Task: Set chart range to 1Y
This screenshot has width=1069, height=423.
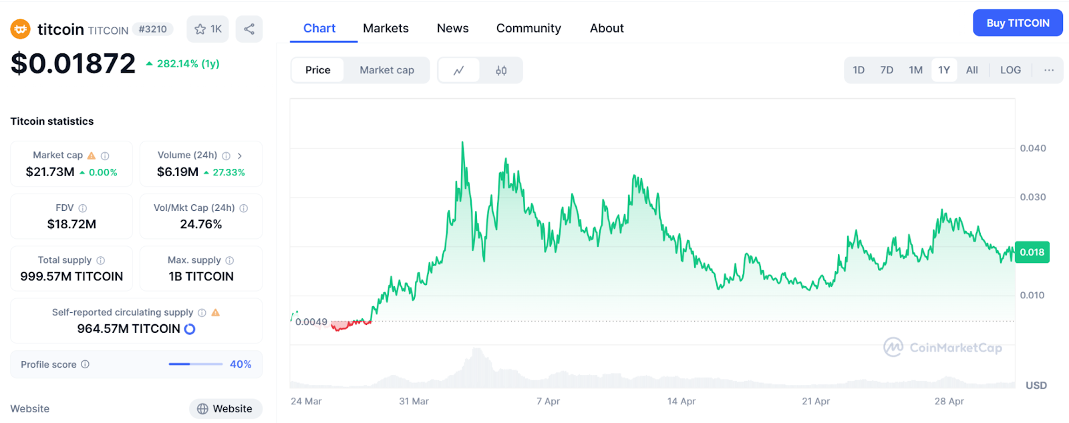Action: pos(944,70)
